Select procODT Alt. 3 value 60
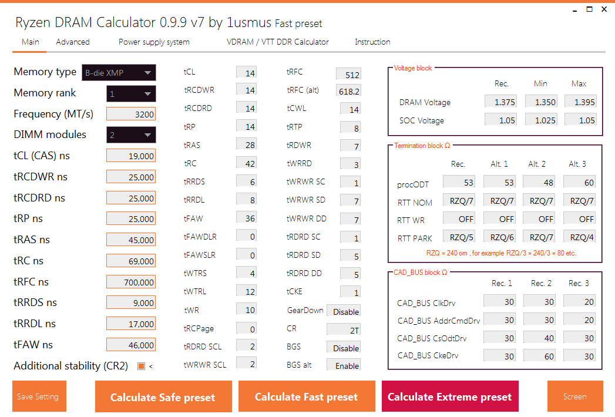Screen dimensions: 615x417 [579, 182]
